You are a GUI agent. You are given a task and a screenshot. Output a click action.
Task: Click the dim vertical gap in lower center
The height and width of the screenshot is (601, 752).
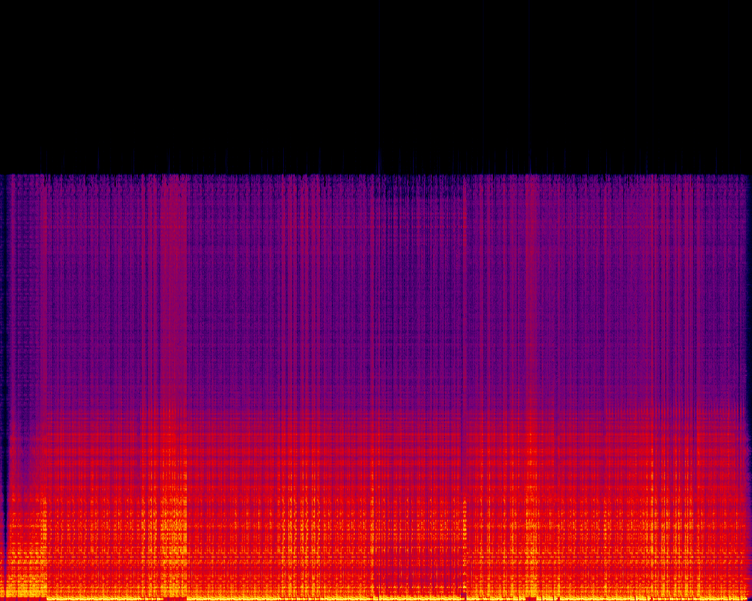[374, 528]
